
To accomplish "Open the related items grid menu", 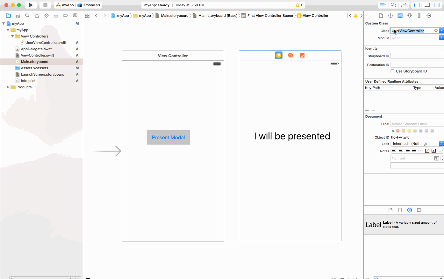I will 87,16.
